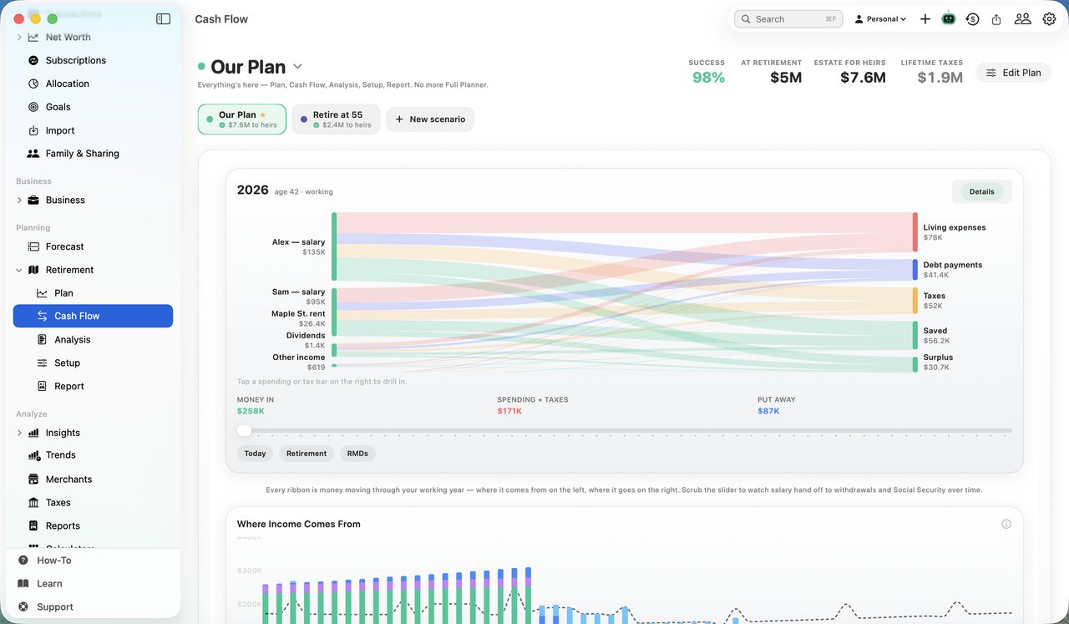The image size is (1069, 624).
Task: Jump to RMDs on timeline
Action: tap(357, 454)
